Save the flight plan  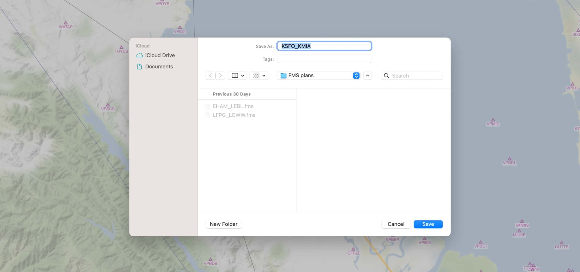tap(428, 224)
